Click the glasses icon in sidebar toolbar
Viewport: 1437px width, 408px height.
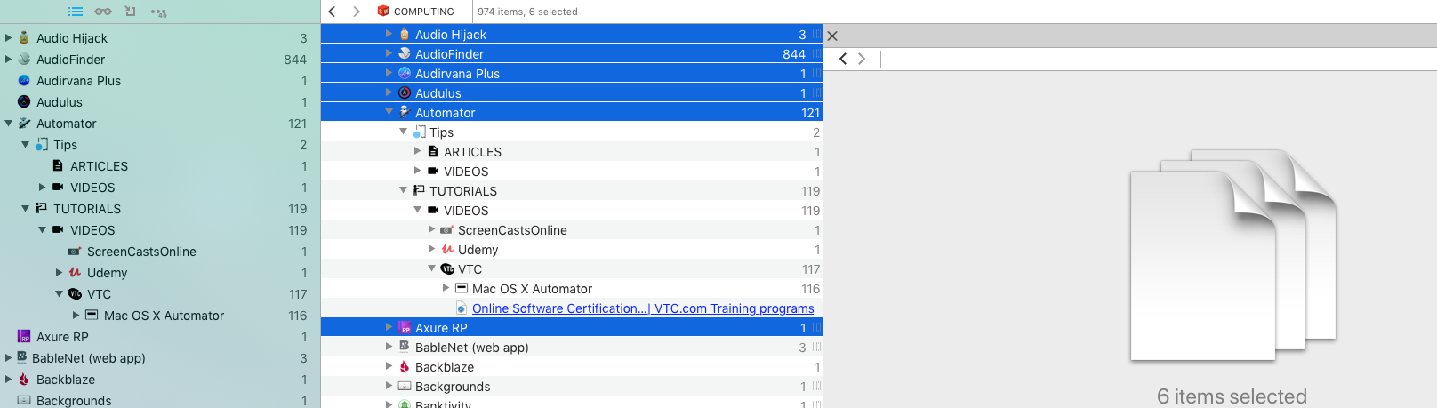tap(103, 12)
